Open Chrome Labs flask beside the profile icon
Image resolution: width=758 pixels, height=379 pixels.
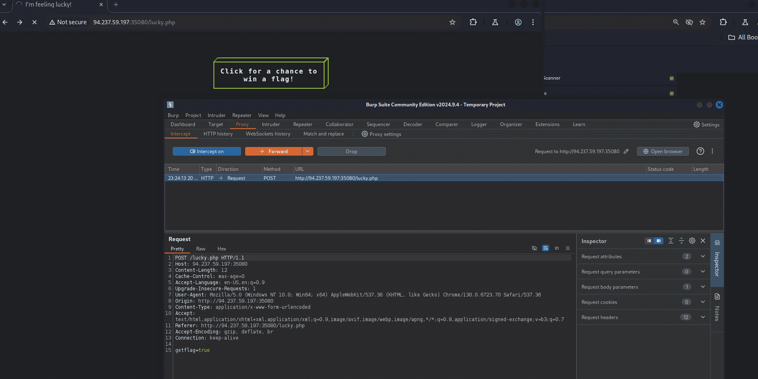[495, 22]
